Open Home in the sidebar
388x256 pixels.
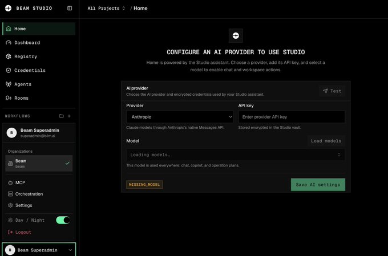[x=39, y=29]
